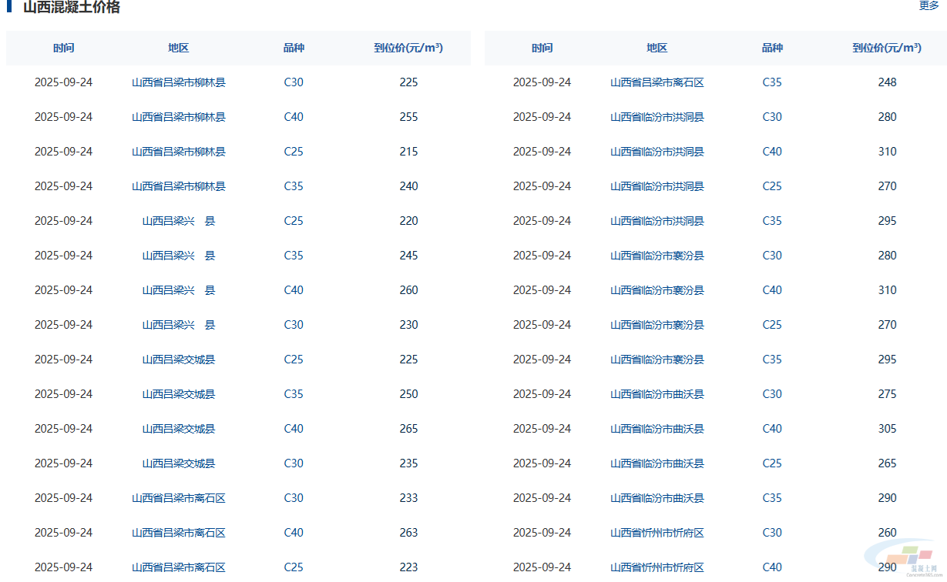The image size is (947, 582).
Task: Open 离石区 link in the C35 row priced 248
Action: (657, 82)
